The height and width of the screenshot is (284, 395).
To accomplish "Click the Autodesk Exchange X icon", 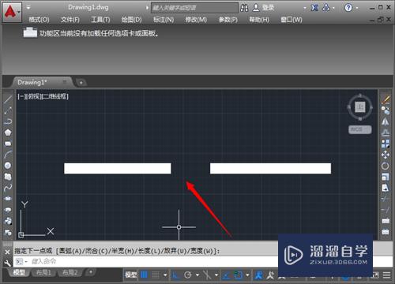I will pos(314,8).
